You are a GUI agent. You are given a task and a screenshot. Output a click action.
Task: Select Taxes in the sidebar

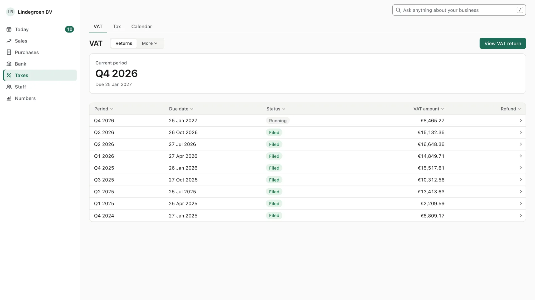40,75
